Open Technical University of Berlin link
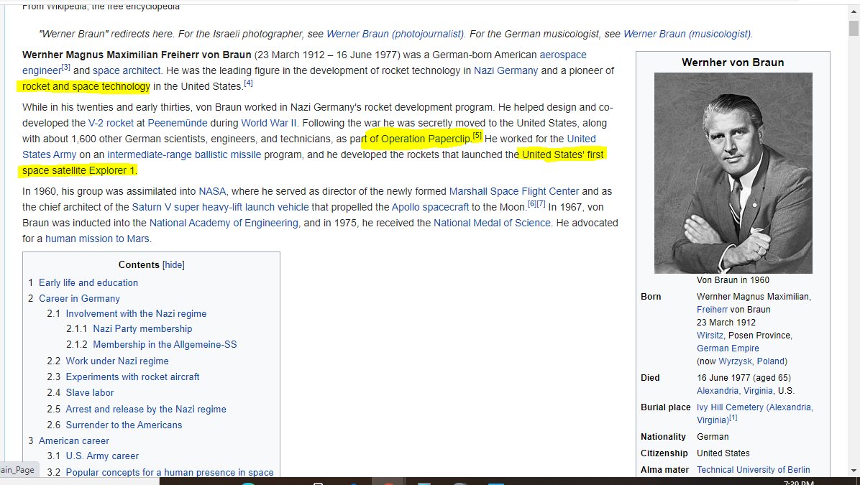The height and width of the screenshot is (485, 860). coord(753,470)
